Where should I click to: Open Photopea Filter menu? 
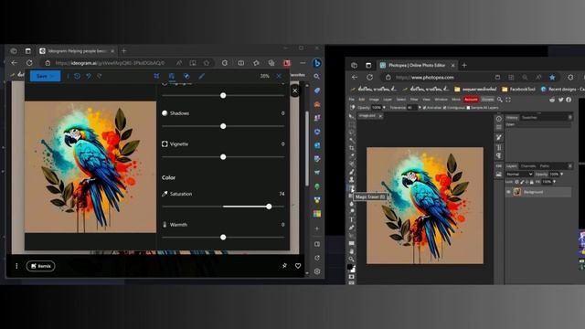(414, 100)
